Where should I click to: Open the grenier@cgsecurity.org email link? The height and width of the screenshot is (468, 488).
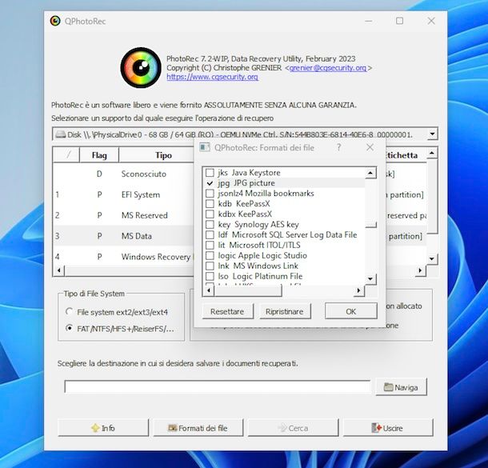tap(328, 68)
